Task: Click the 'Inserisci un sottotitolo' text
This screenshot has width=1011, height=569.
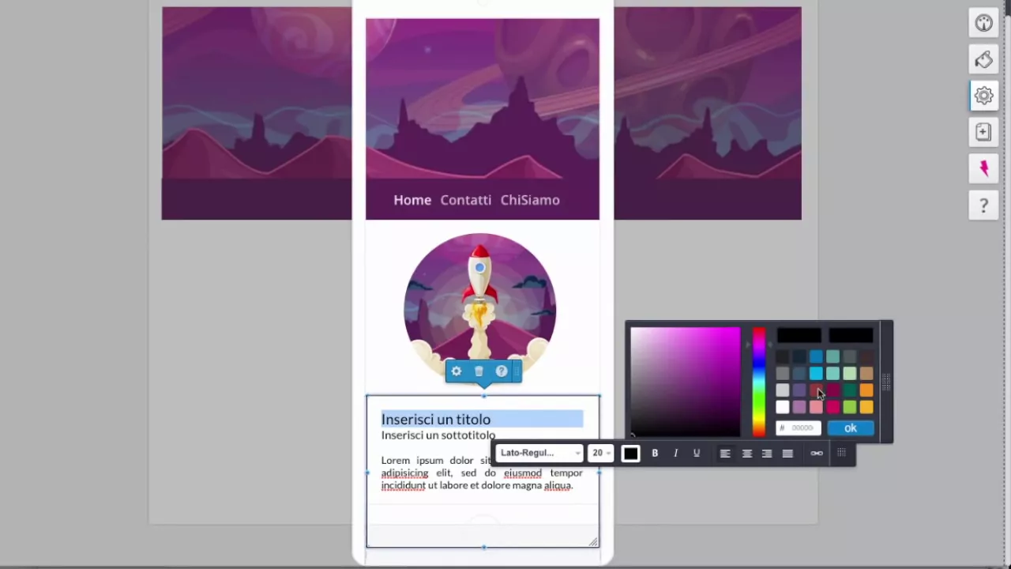Action: pyautogui.click(x=438, y=435)
